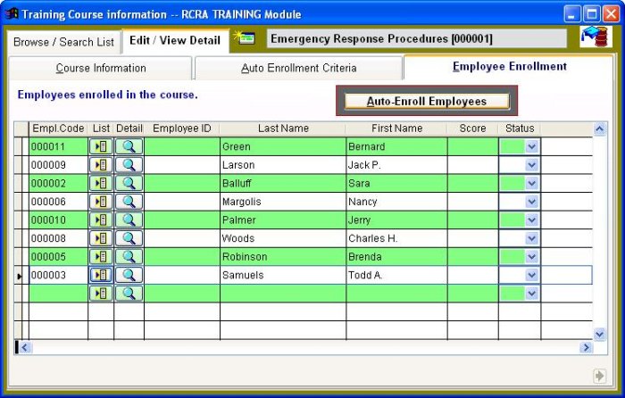Click the Score cell for Nancy Margolis
625x398 pixels.
coord(472,202)
